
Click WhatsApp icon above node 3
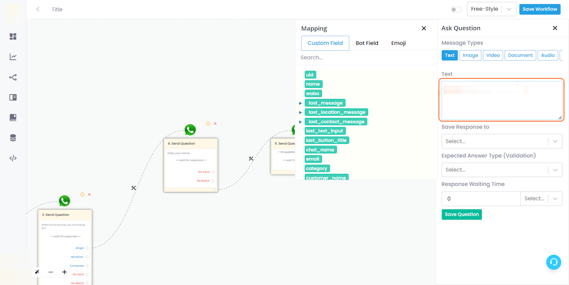click(64, 201)
